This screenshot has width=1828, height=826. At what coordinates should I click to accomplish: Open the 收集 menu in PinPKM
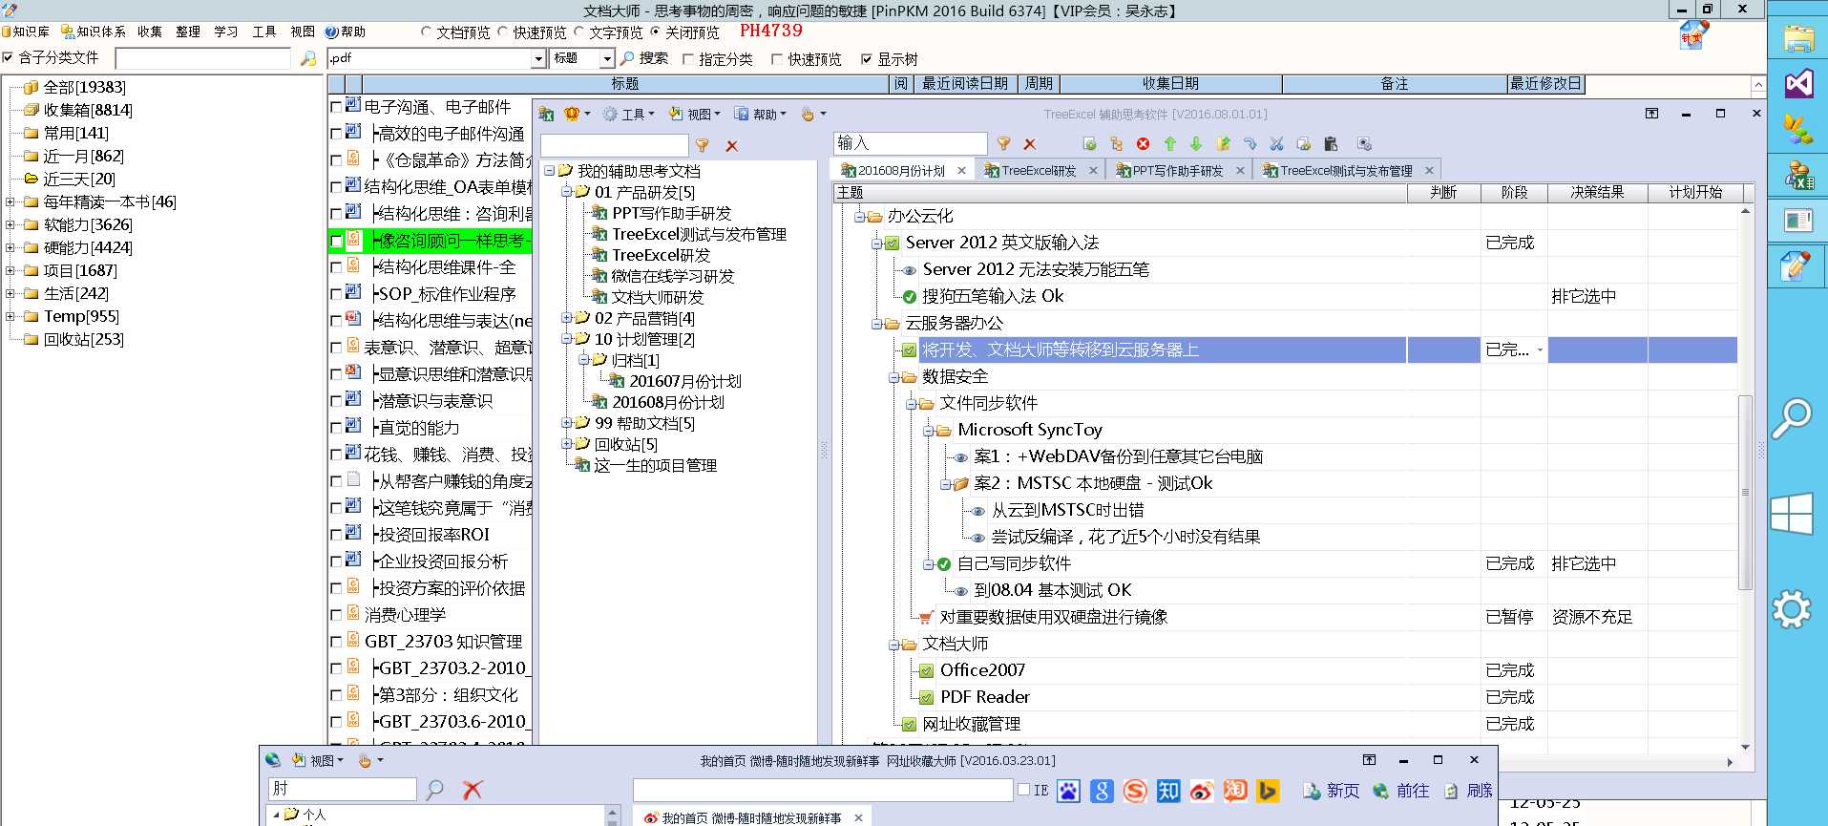[150, 32]
